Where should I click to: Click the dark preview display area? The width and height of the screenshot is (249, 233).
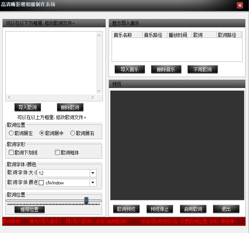click(177, 145)
